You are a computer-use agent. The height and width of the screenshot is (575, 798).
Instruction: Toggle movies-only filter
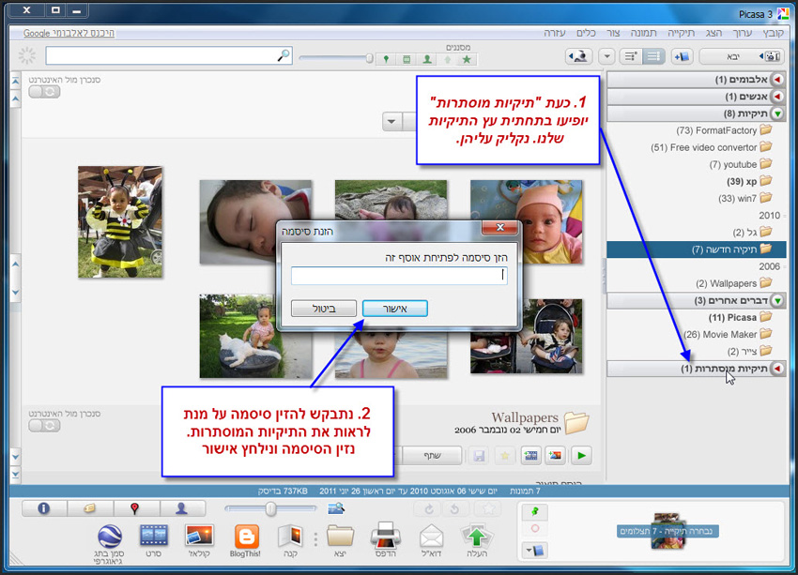(407, 59)
